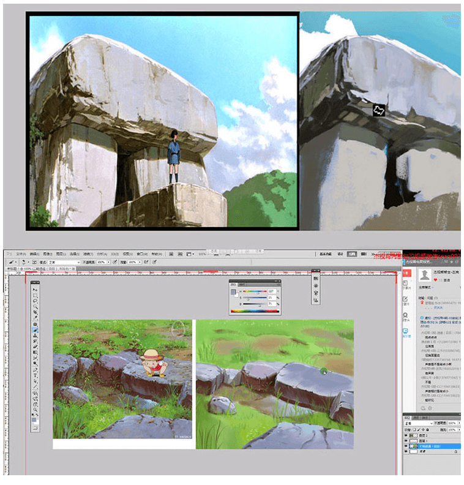This screenshot has width=464, height=485.
Task: Select the 图层 2 layer thumbnail
Action: coord(414,435)
